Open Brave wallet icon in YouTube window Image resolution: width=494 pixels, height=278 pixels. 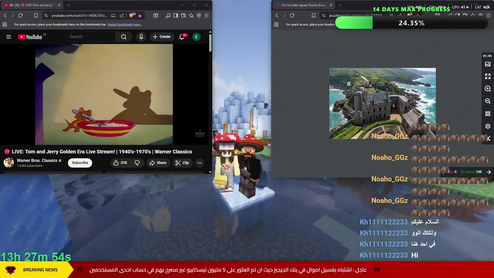(x=183, y=15)
